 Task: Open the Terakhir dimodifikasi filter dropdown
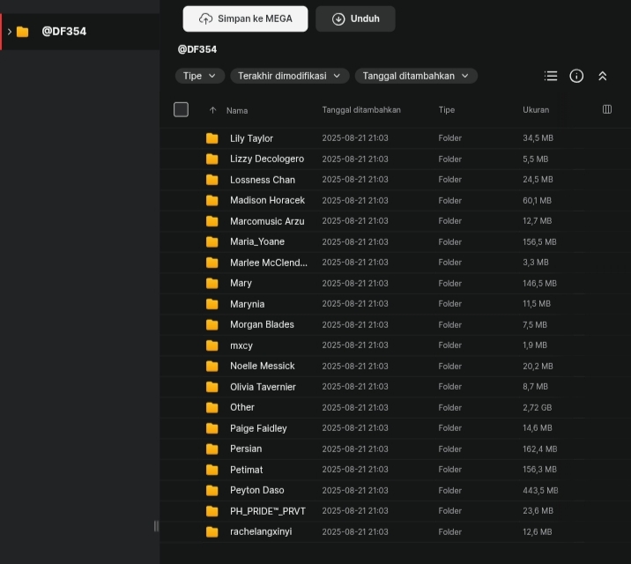[289, 76]
